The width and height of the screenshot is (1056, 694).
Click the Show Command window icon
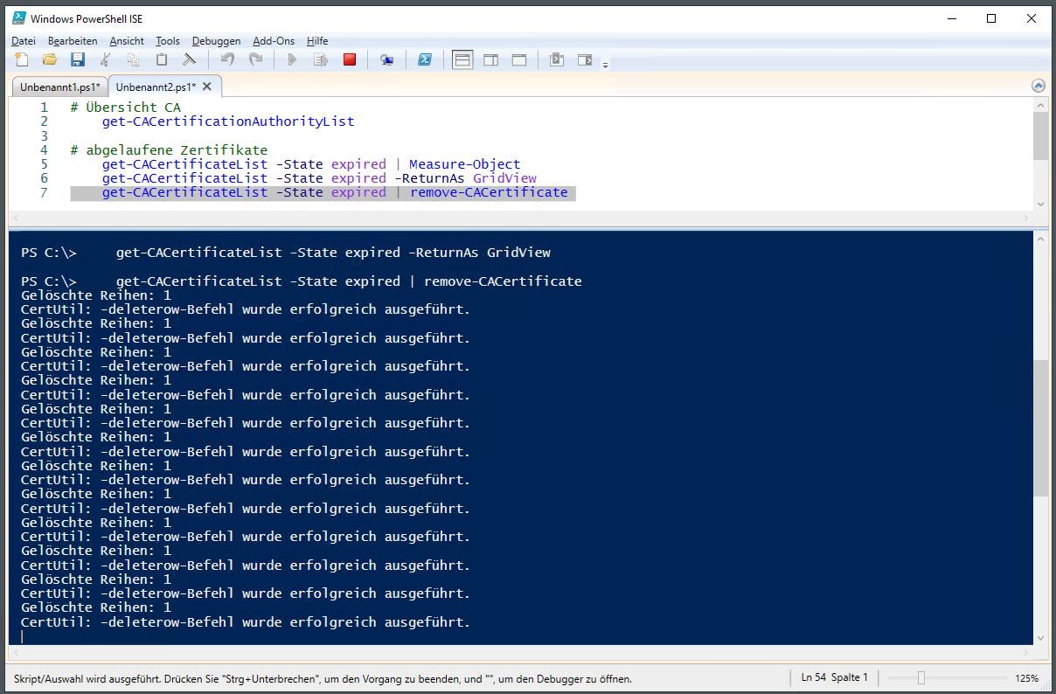pos(557,59)
